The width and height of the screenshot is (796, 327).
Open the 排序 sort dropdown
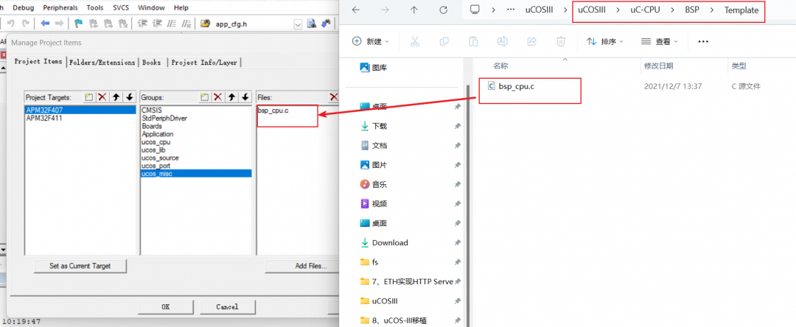605,41
